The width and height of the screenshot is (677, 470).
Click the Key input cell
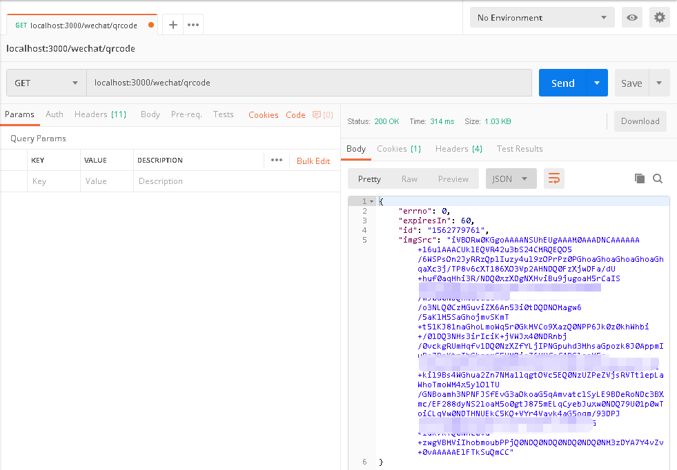(x=54, y=181)
